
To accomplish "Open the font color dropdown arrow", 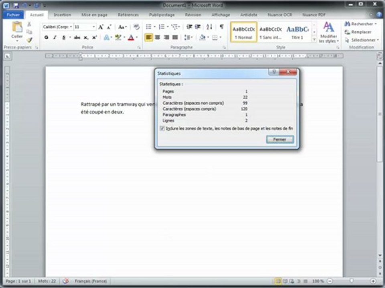I will 137,38.
